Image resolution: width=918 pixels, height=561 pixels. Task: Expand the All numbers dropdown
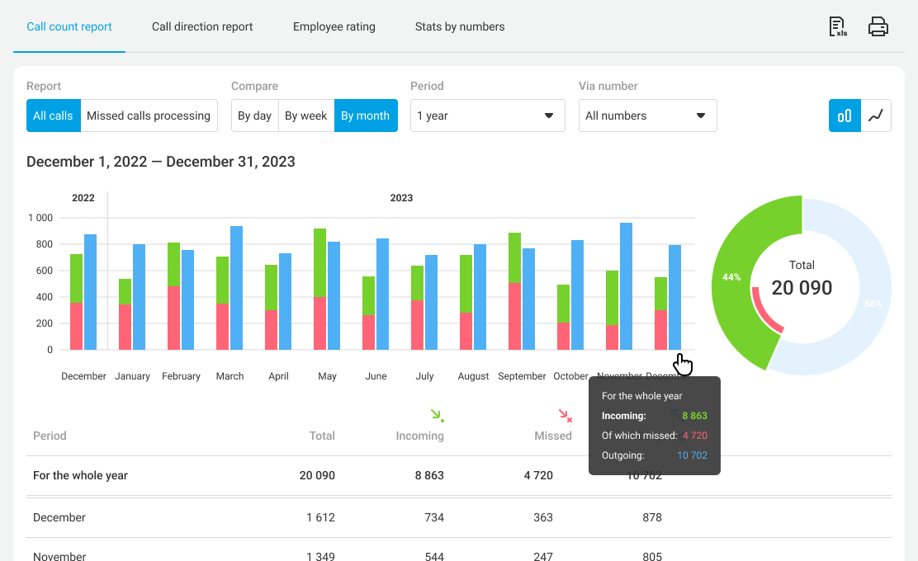647,115
